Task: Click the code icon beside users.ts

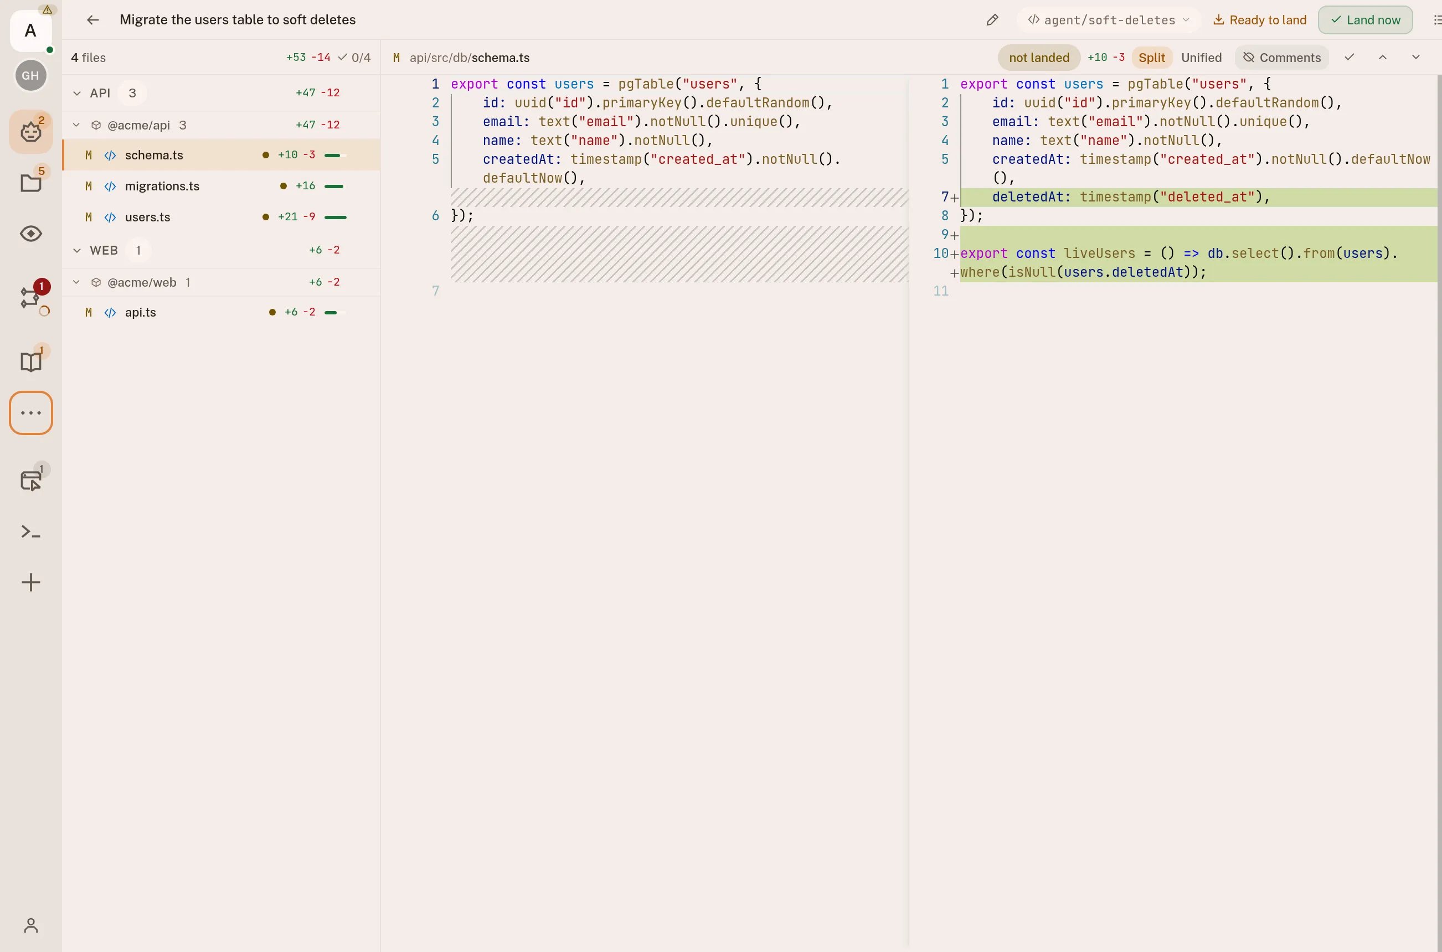Action: coord(110,218)
